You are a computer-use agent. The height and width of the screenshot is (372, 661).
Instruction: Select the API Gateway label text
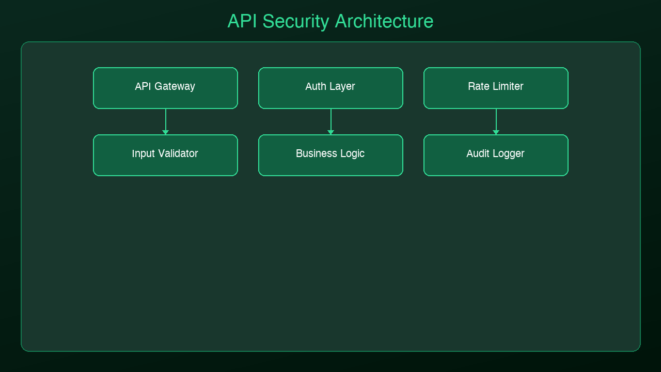[165, 86]
